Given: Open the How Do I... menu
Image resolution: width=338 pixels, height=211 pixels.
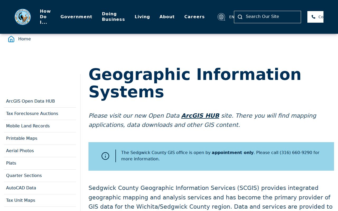Looking at the screenshot, I should pyautogui.click(x=45, y=17).
